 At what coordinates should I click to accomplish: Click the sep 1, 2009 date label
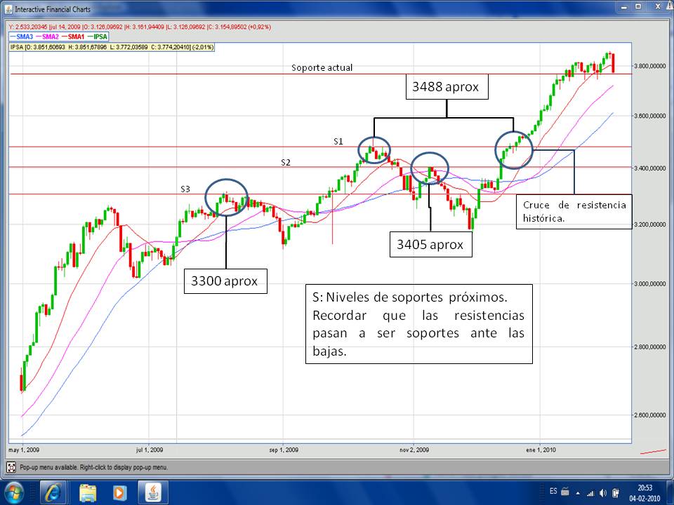pyautogui.click(x=284, y=450)
